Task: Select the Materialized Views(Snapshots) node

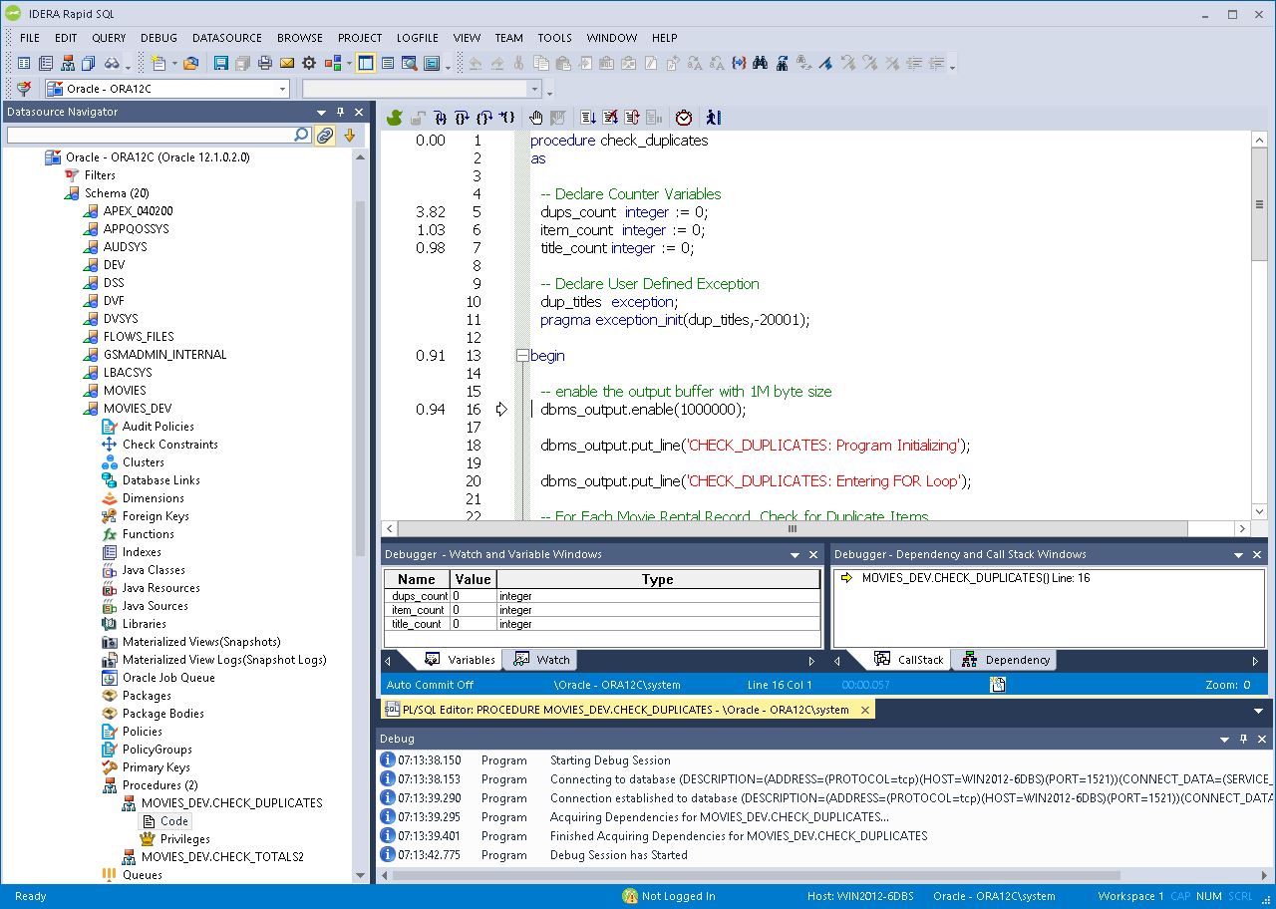Action: click(201, 642)
